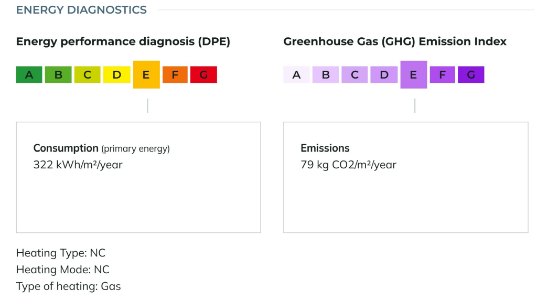
Task: Click the highlighted GHG rating E box
Action: click(x=413, y=74)
